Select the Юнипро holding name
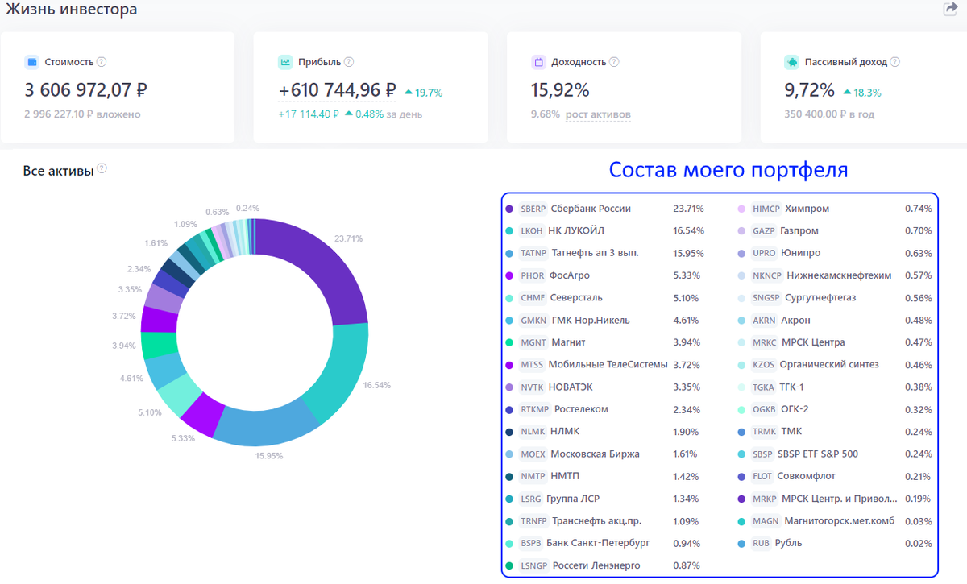 tap(800, 253)
